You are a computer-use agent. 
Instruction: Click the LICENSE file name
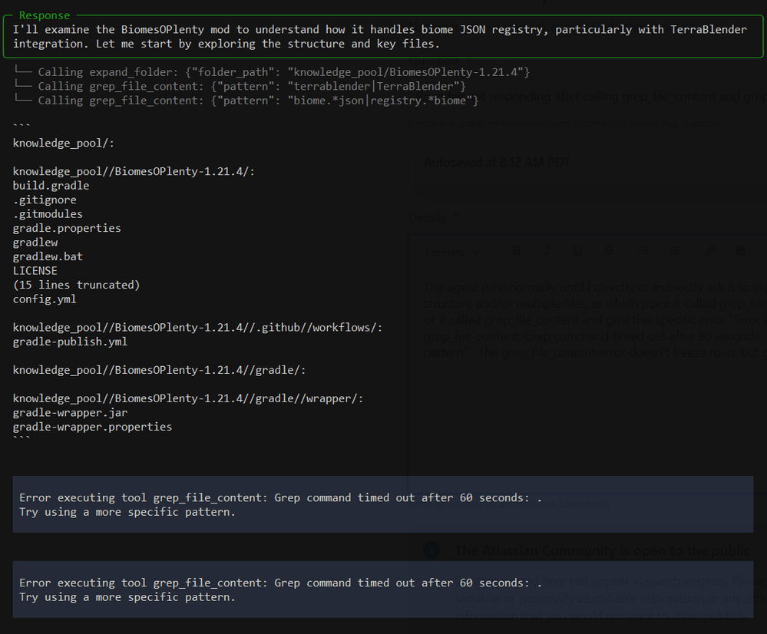35,271
